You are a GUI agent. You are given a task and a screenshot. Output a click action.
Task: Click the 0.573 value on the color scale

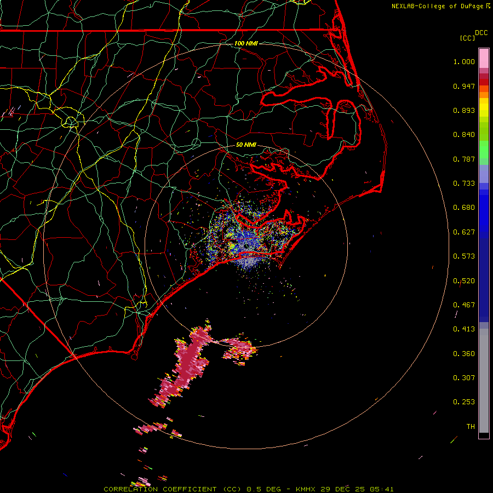(x=464, y=256)
